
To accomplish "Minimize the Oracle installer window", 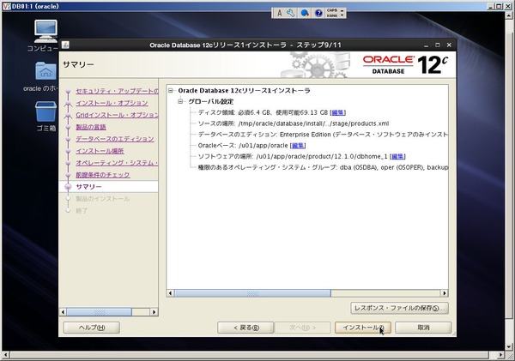I will pyautogui.click(x=426, y=45).
